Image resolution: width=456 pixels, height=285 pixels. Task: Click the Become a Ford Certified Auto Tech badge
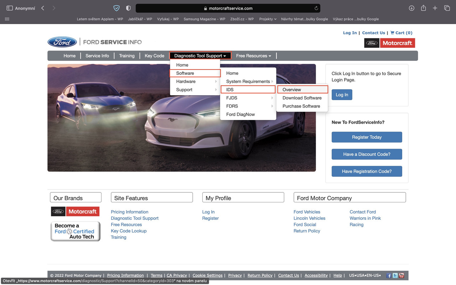pyautogui.click(x=76, y=231)
